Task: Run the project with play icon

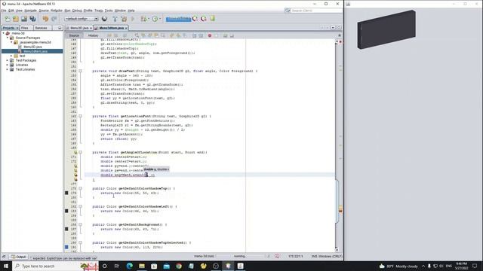Action: click(x=133, y=19)
